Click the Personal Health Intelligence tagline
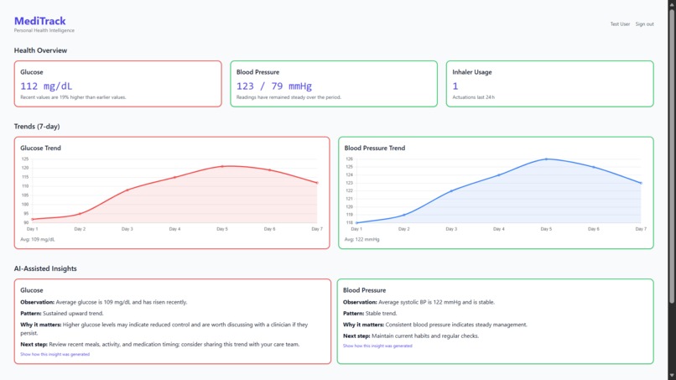 click(x=44, y=31)
